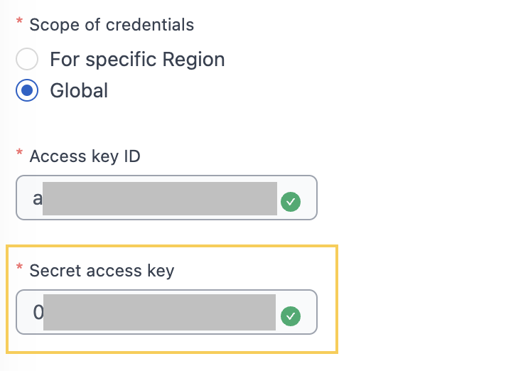
Task: Place cursor after the 'a' in Access key ID
Action: pos(42,199)
